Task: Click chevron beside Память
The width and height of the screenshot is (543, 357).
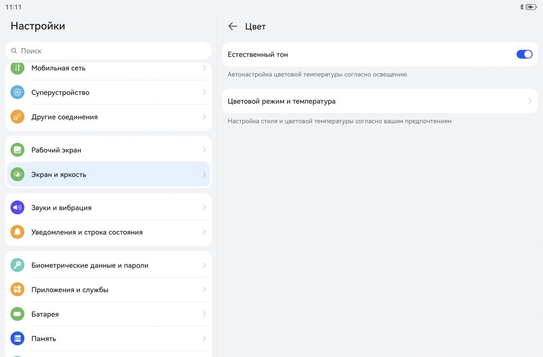Action: point(204,338)
